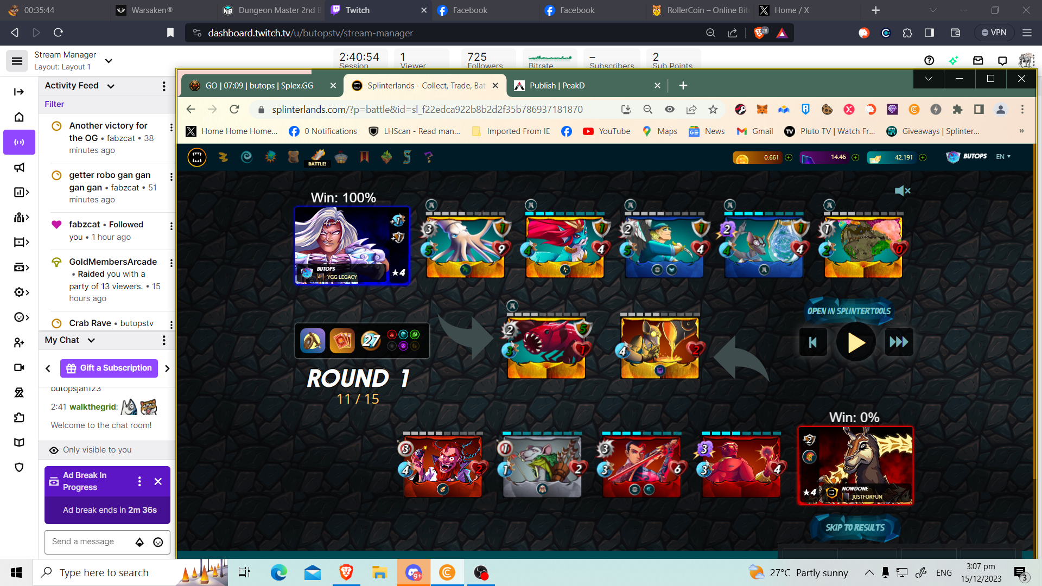Screen dimensions: 1042x586
Task: Open the gold ribbon icon in Splinterlands nav
Action: (223, 157)
